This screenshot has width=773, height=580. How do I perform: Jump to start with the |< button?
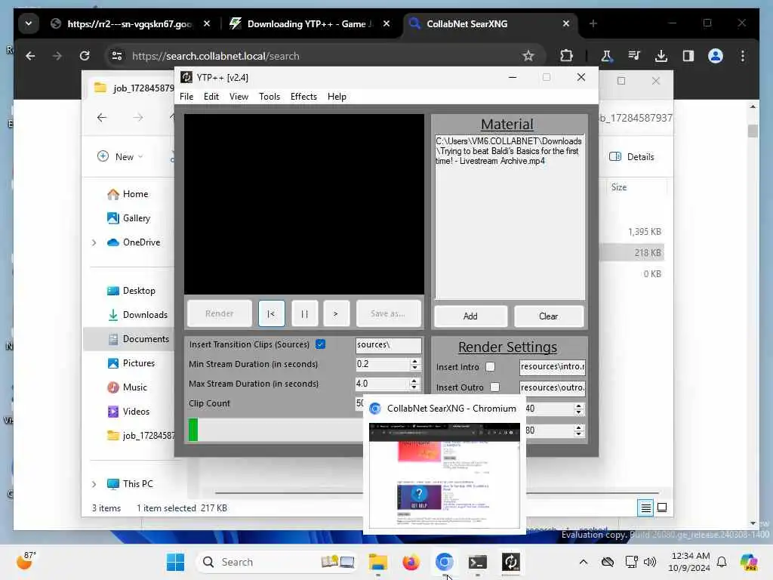[x=271, y=313]
